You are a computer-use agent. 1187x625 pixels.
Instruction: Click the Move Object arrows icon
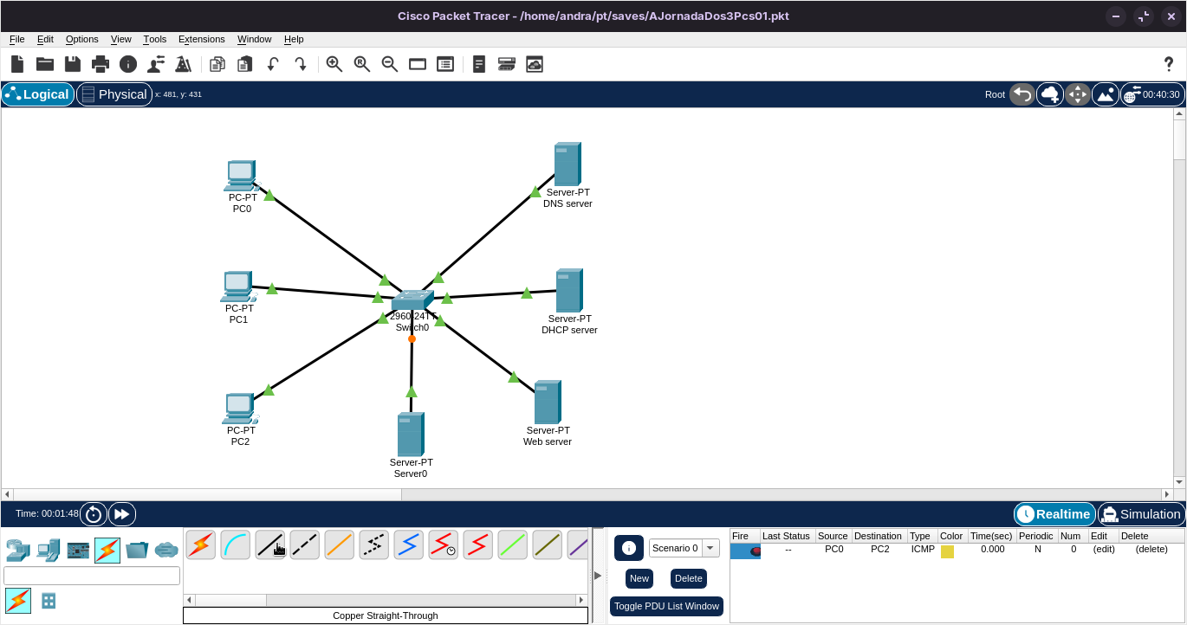[1078, 94]
